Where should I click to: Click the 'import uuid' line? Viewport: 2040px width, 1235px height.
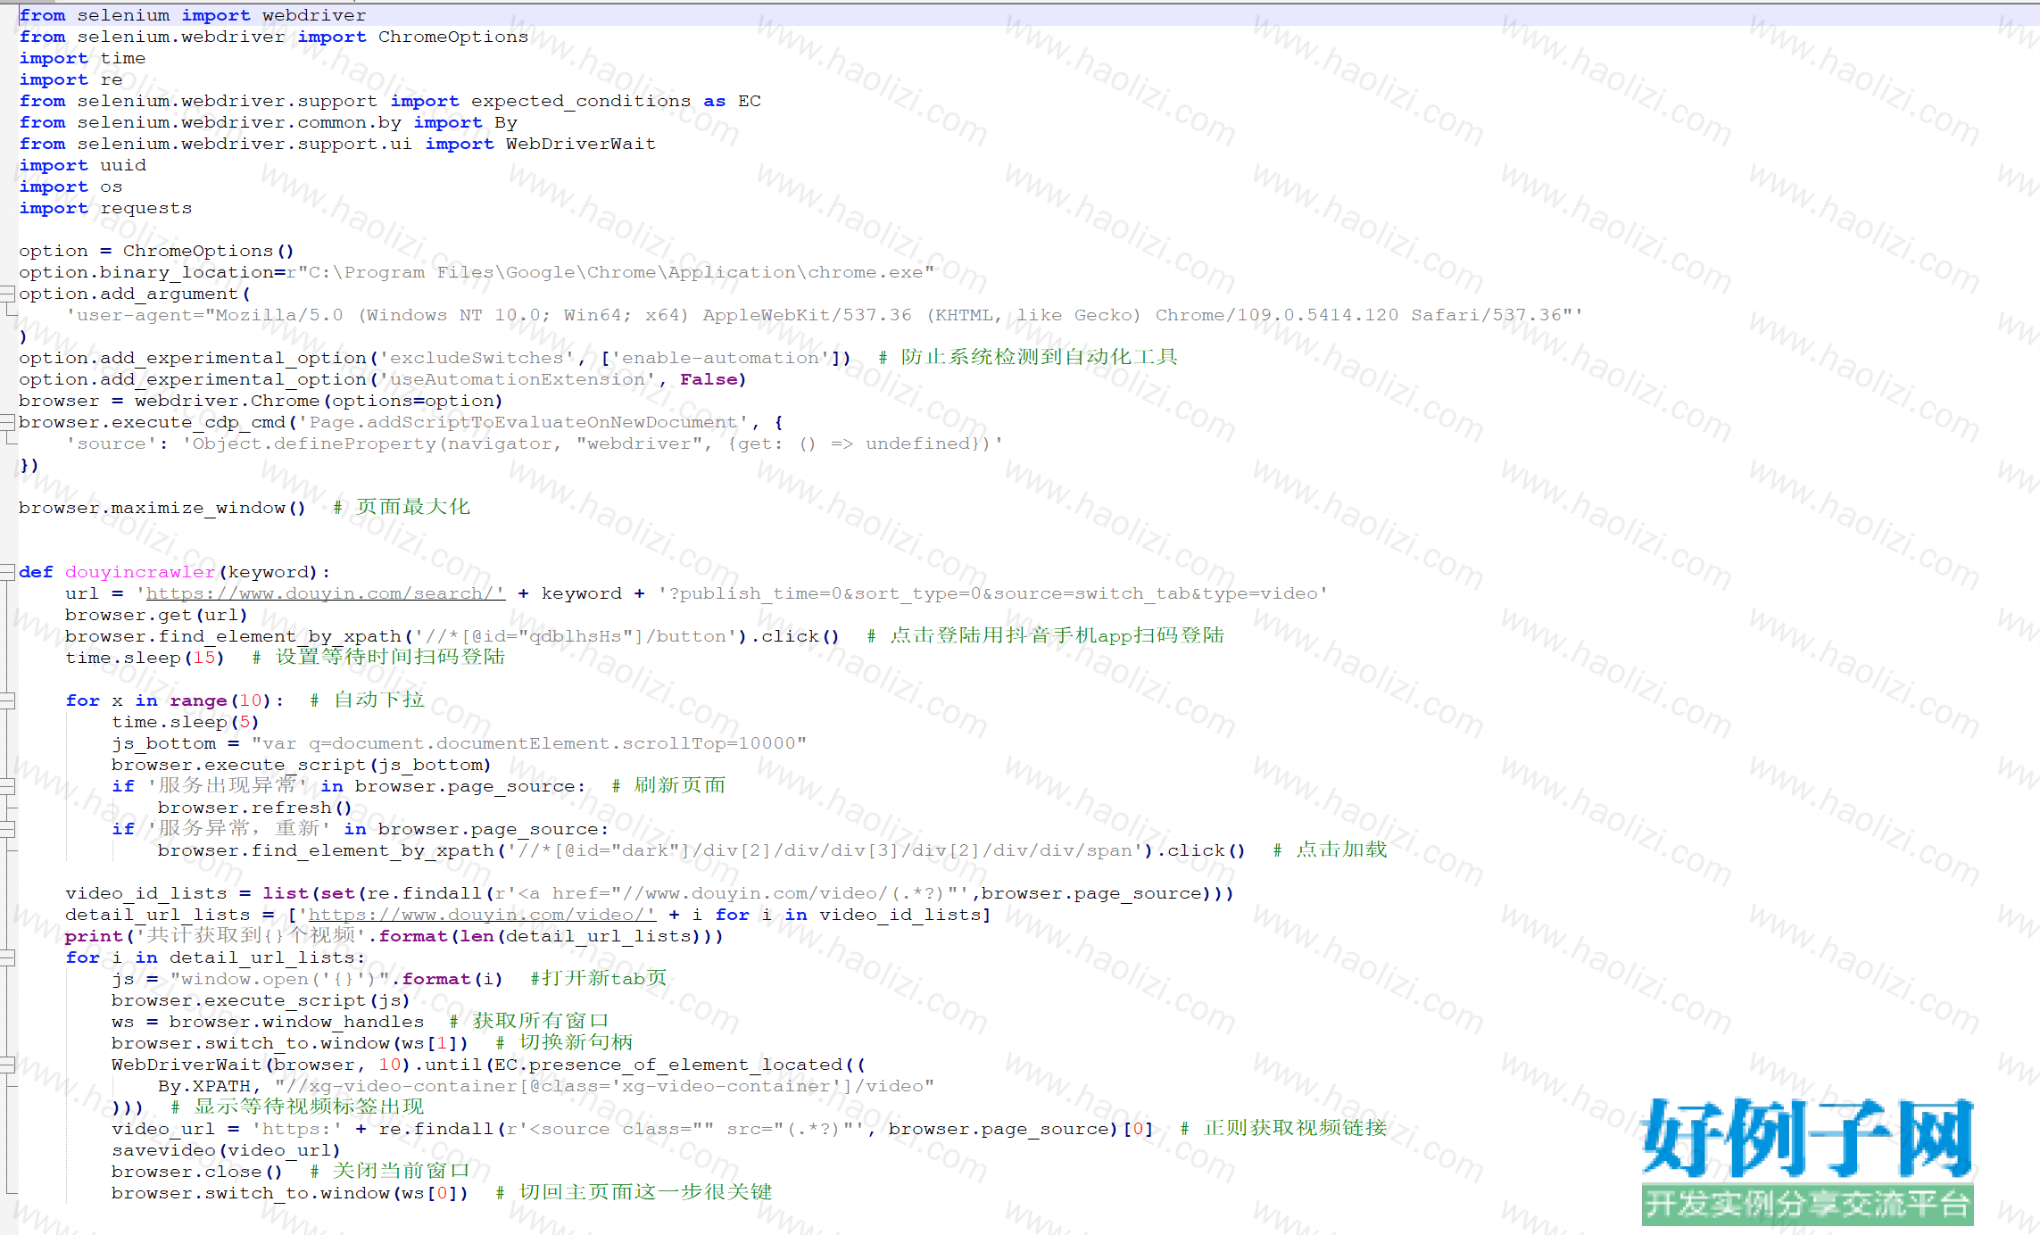[x=82, y=165]
